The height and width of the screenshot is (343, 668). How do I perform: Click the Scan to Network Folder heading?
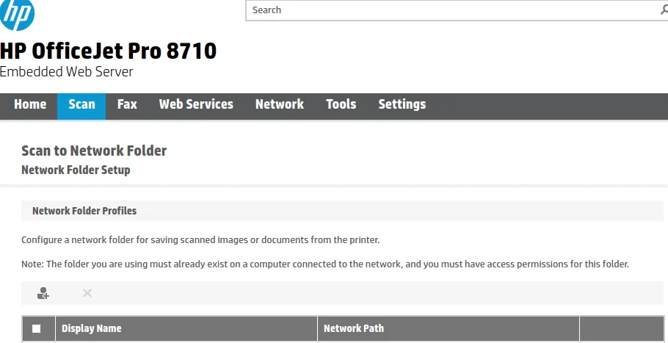94,151
